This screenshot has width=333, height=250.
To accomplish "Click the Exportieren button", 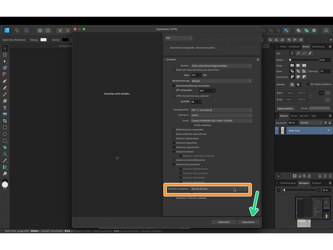I will pyautogui.click(x=248, y=222).
